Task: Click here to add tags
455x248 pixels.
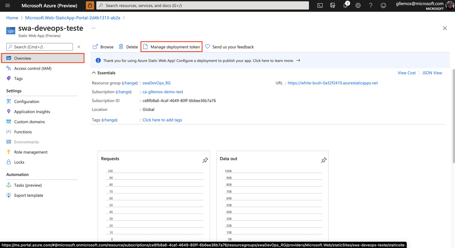Action: (162, 120)
